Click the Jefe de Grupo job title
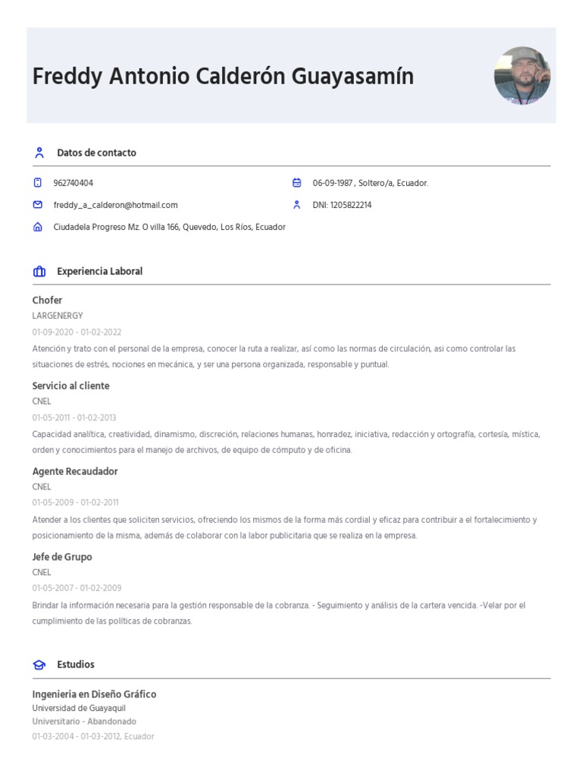This screenshot has width=582, height=777. pyautogui.click(x=62, y=557)
